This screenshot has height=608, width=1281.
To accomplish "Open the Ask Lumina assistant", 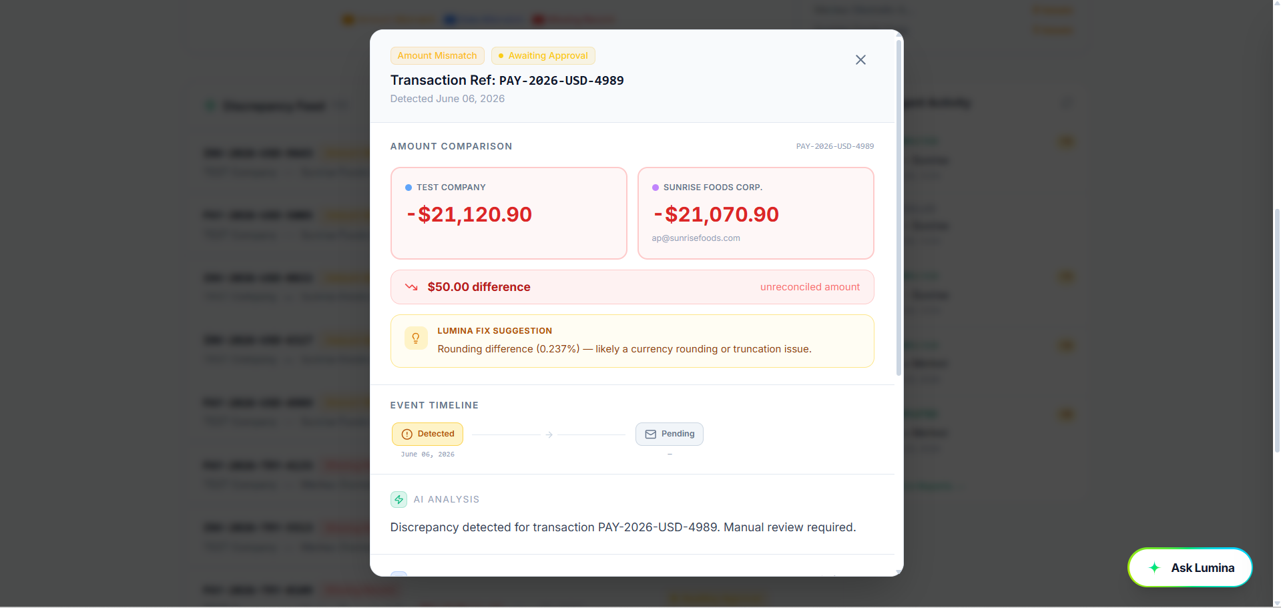I will click(x=1190, y=568).
